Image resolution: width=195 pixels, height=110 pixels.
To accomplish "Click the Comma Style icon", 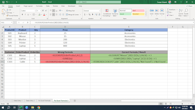I will [x=93, y=15].
